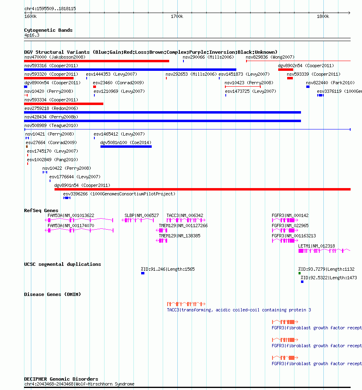Click the 1700k ruler position label
Viewport: 362px width, 390px height.
coord(177,16)
